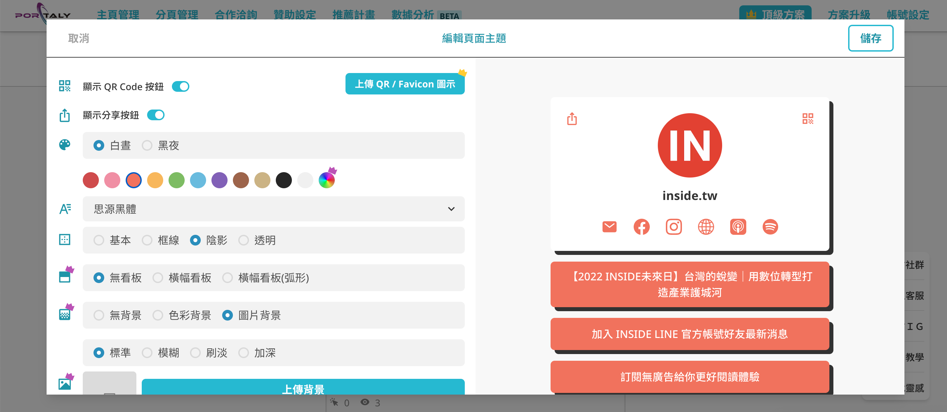Viewport: 947px width, 412px height.
Task: Click the 上傳 QR / Favicon 圖示 button
Action: pos(405,84)
